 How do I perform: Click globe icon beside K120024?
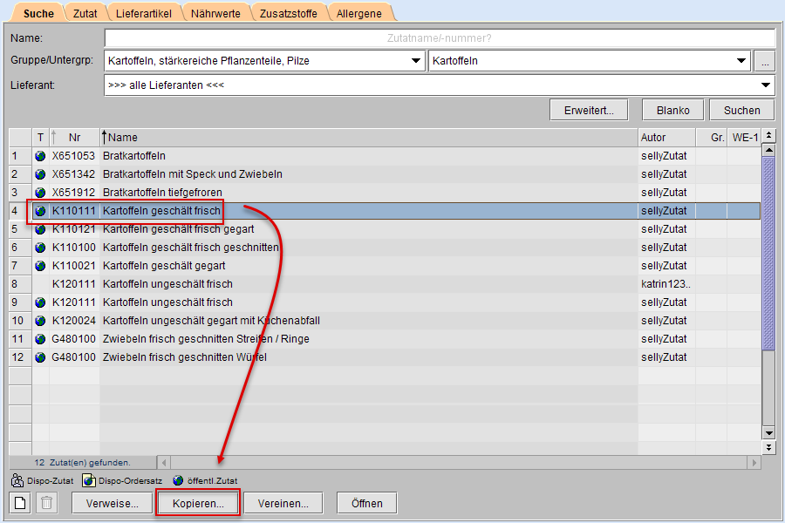tap(40, 321)
